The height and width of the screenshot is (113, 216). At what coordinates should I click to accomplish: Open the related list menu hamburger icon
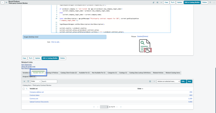pyautogui.click(x=24, y=81)
